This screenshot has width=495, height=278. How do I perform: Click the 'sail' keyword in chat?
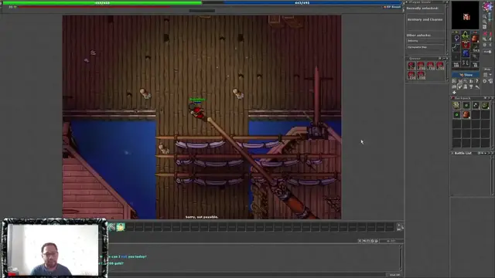pyautogui.click(x=124, y=256)
